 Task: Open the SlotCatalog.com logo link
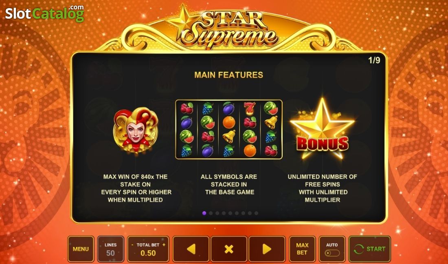coord(44,13)
